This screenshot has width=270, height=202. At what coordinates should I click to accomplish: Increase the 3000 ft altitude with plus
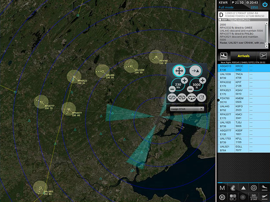point(203,80)
